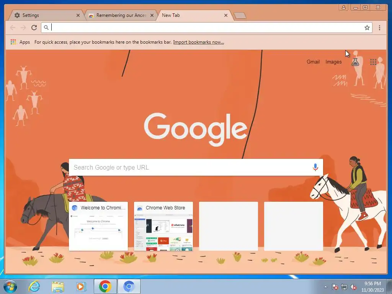392x294 pixels.
Task: Click the Google Chrome taskbar icon
Action: coord(105,286)
